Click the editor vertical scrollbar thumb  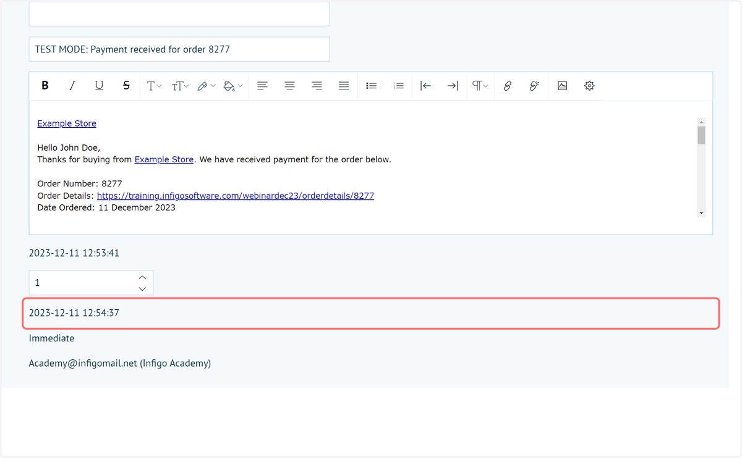click(x=701, y=135)
